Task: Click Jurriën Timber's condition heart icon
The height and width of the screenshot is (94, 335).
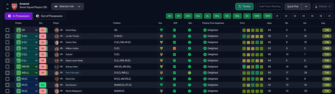Action: coord(161,36)
